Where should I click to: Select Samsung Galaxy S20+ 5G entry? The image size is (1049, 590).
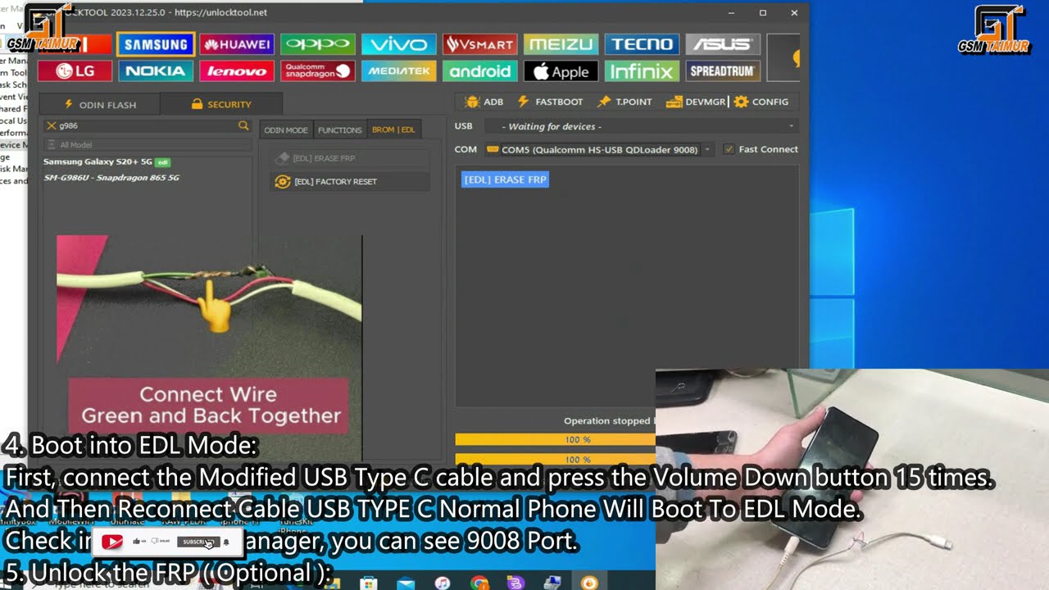click(x=107, y=161)
